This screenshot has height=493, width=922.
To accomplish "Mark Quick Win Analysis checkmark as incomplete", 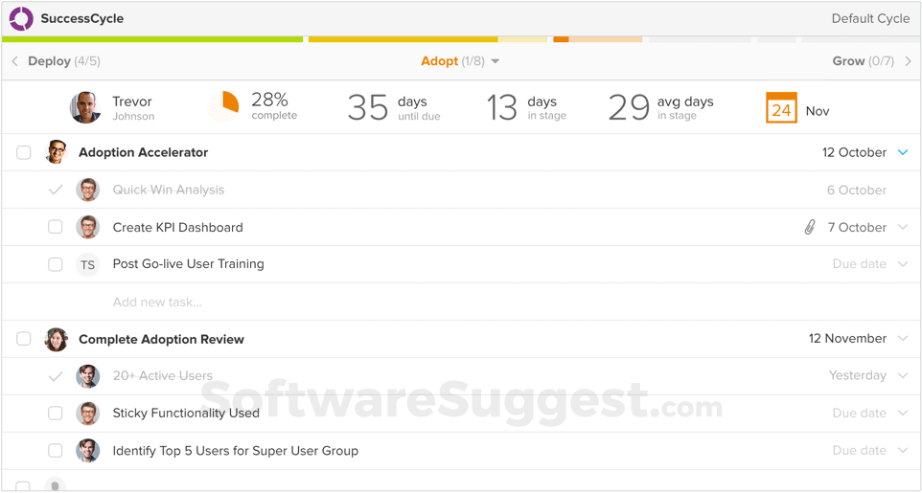I will [56, 190].
